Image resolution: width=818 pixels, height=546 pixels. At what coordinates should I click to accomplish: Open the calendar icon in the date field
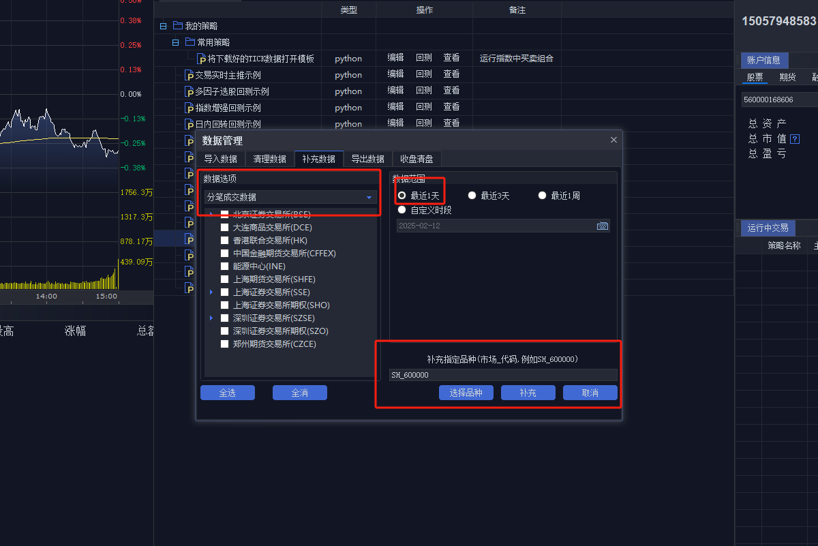[x=603, y=226]
